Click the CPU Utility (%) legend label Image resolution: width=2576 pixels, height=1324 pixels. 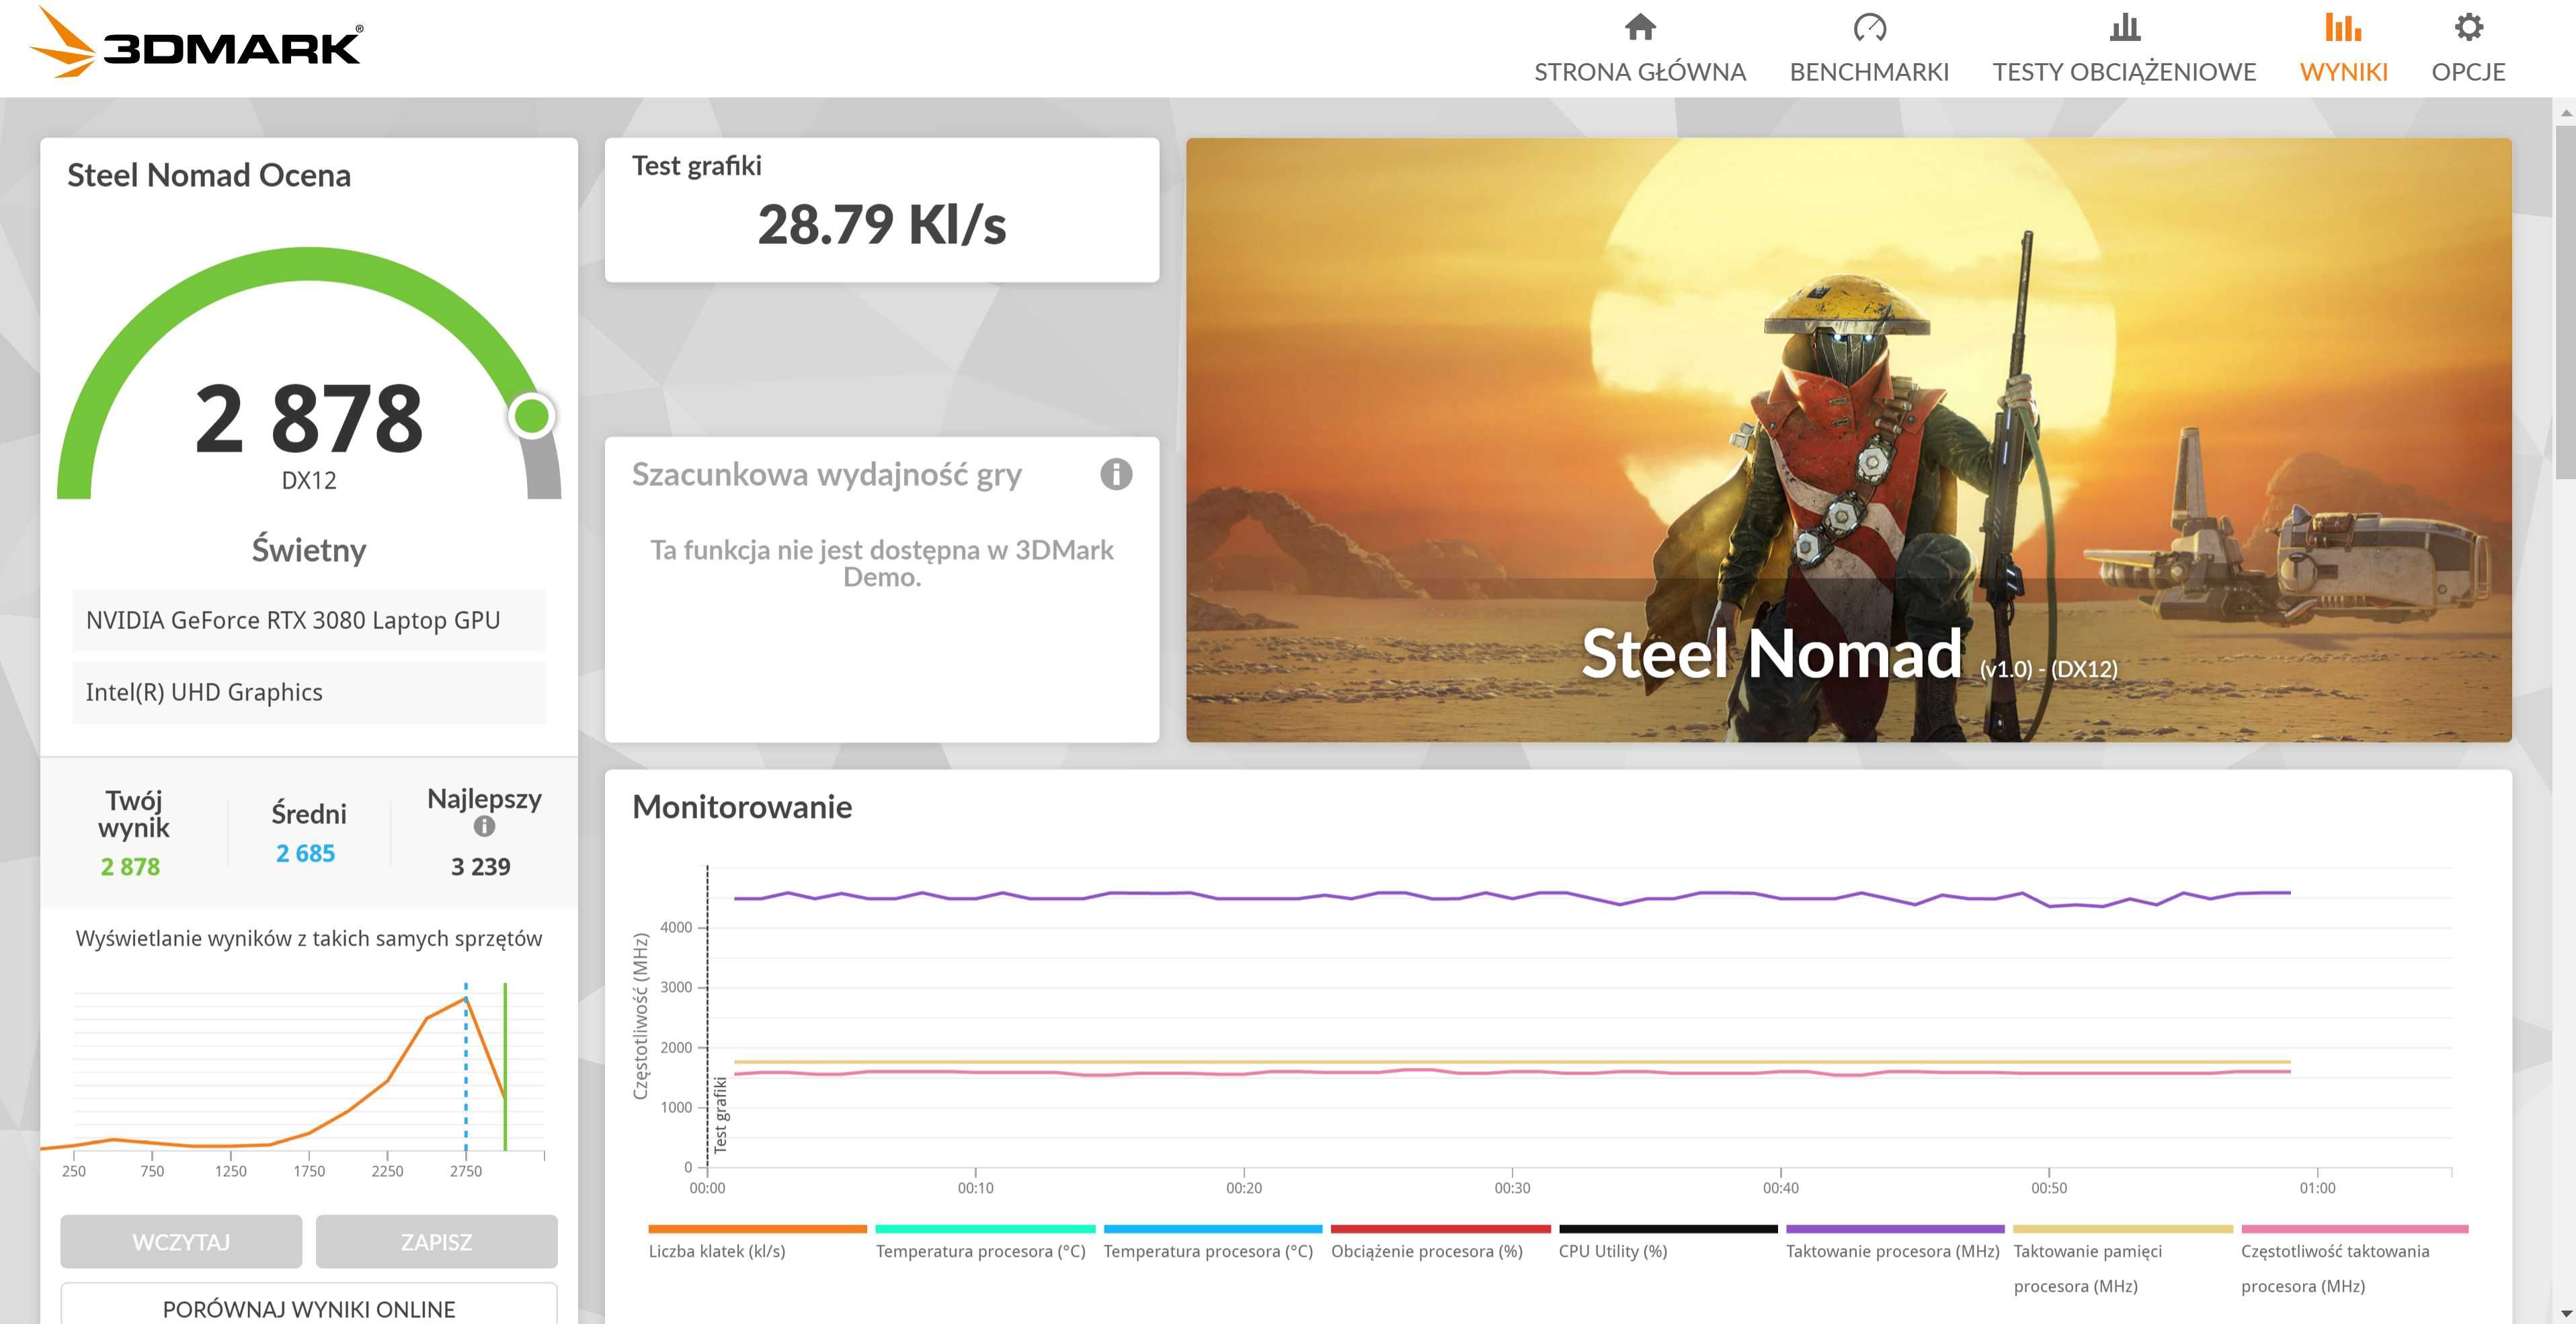tap(1613, 1251)
